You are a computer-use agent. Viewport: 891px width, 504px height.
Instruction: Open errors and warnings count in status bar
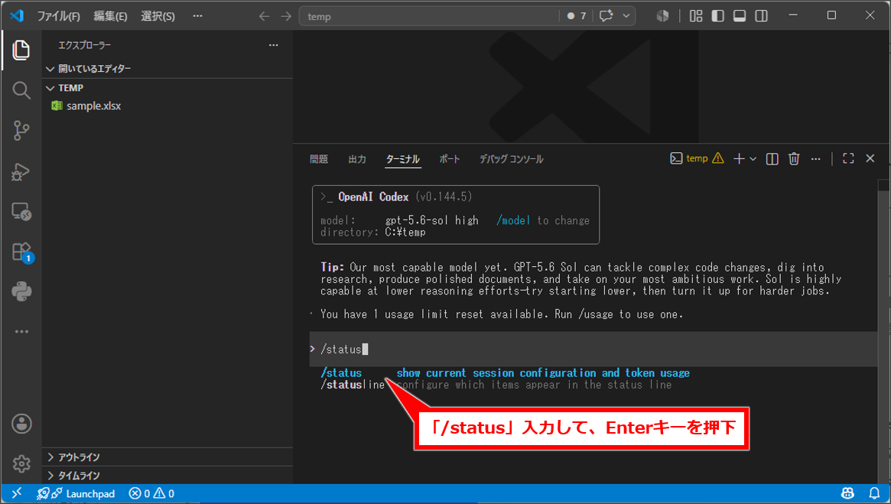coord(151,493)
